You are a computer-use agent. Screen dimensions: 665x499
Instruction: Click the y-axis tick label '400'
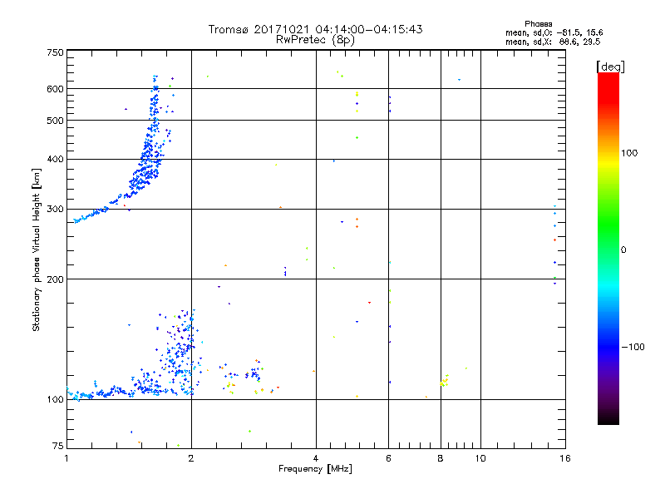56,159
